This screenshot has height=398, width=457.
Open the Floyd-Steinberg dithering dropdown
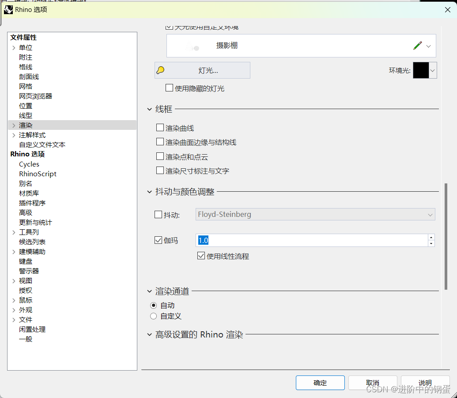315,214
